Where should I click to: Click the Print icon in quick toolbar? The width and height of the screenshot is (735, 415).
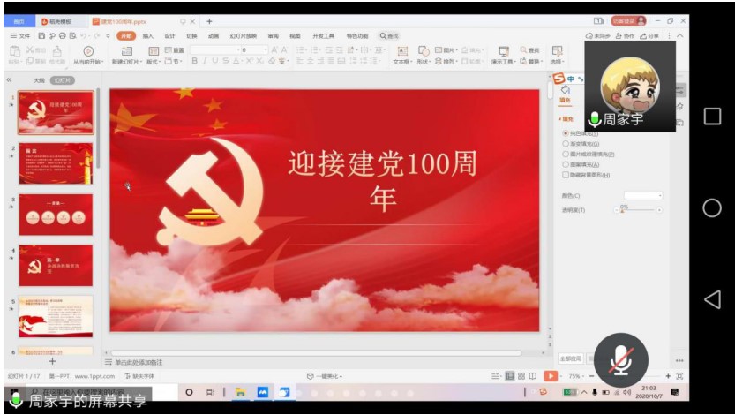[x=63, y=35]
